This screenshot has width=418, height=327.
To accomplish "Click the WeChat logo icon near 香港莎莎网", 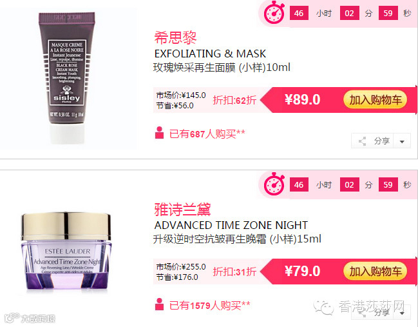I will (x=323, y=307).
